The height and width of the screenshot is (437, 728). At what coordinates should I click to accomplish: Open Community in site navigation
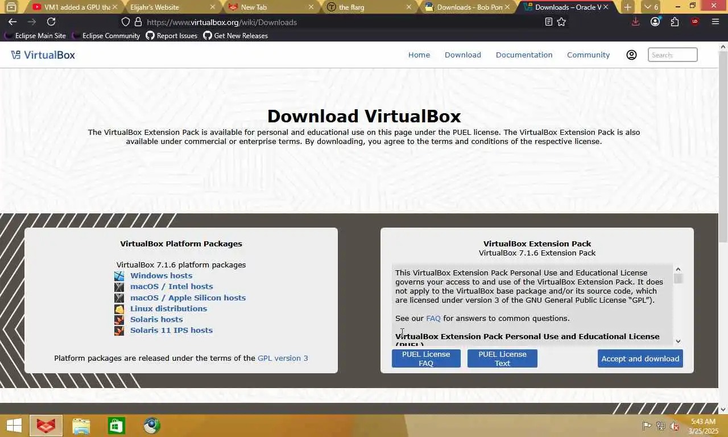pos(588,55)
